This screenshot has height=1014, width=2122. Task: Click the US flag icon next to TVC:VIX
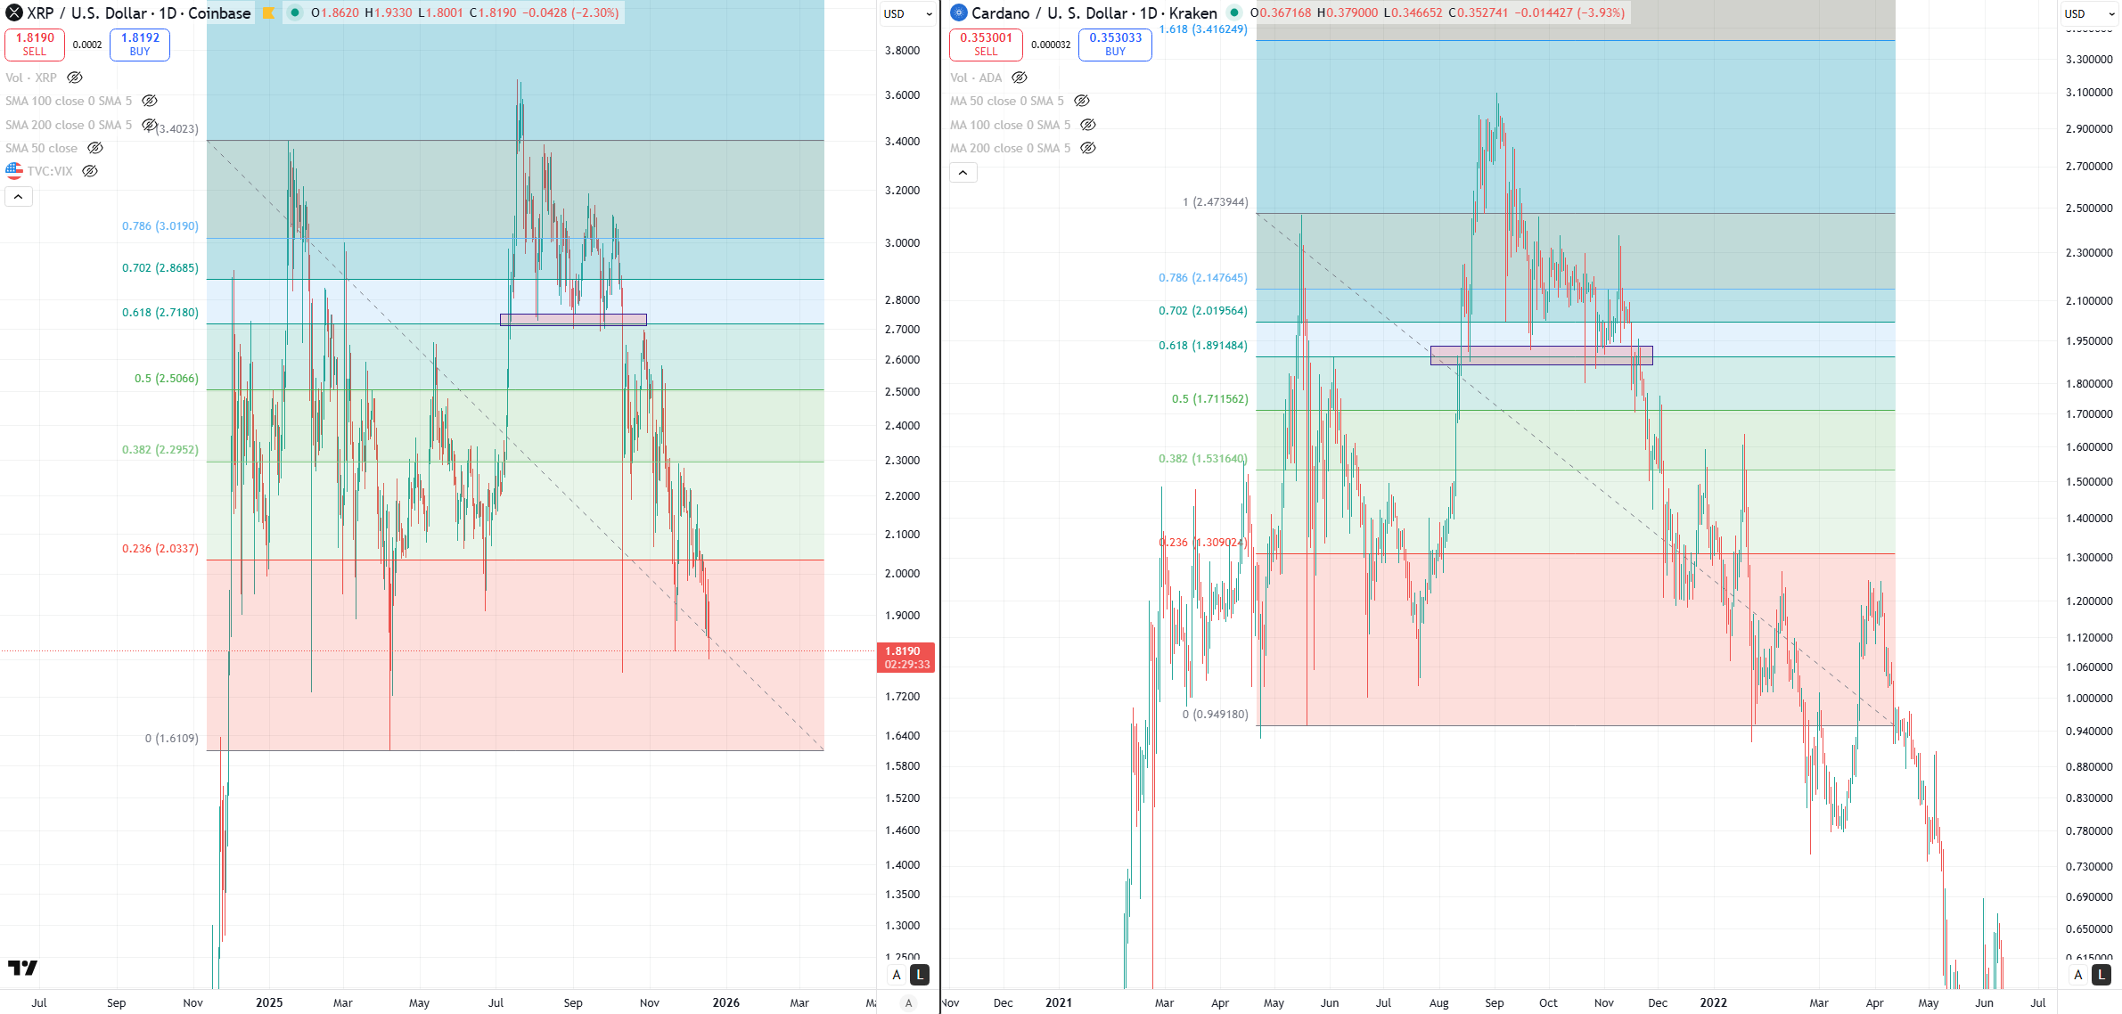(x=14, y=170)
